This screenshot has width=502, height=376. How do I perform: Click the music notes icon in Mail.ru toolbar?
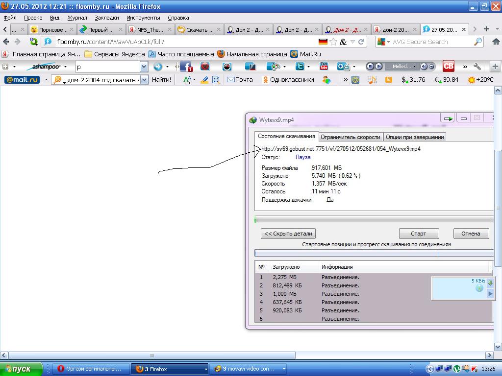click(x=372, y=80)
